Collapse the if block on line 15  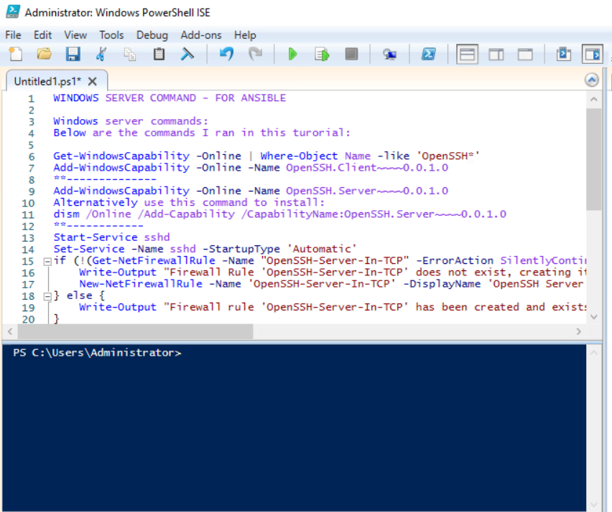point(47,262)
